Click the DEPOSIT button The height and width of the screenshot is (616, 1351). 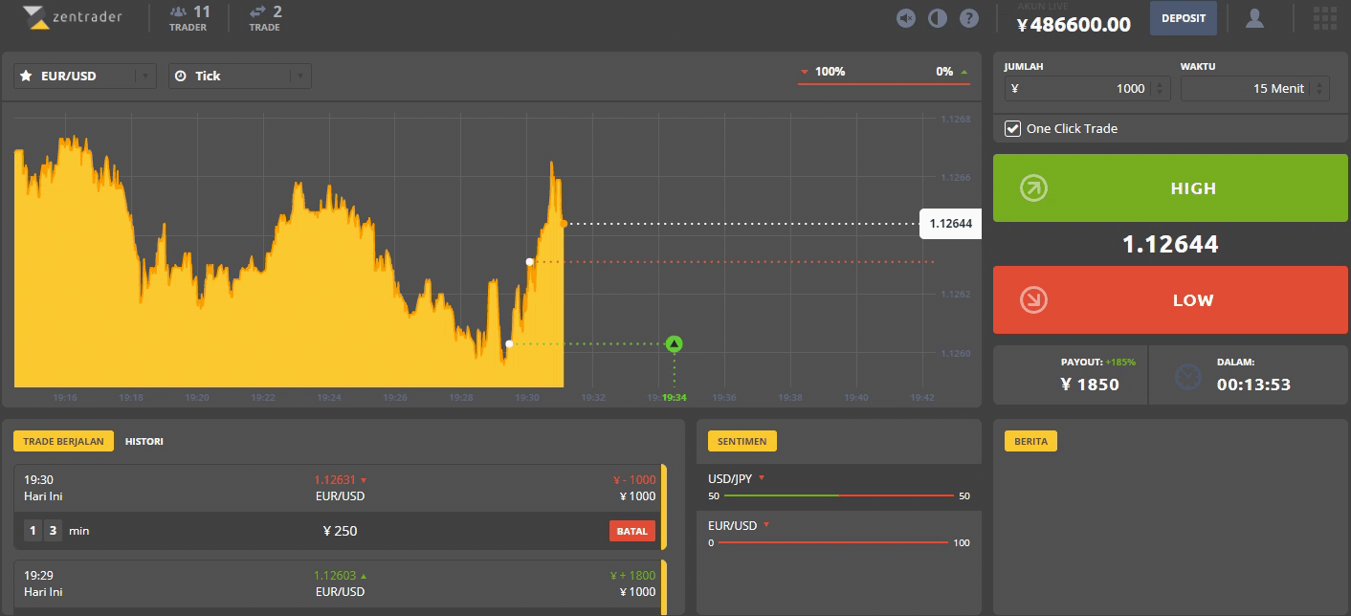1184,18
